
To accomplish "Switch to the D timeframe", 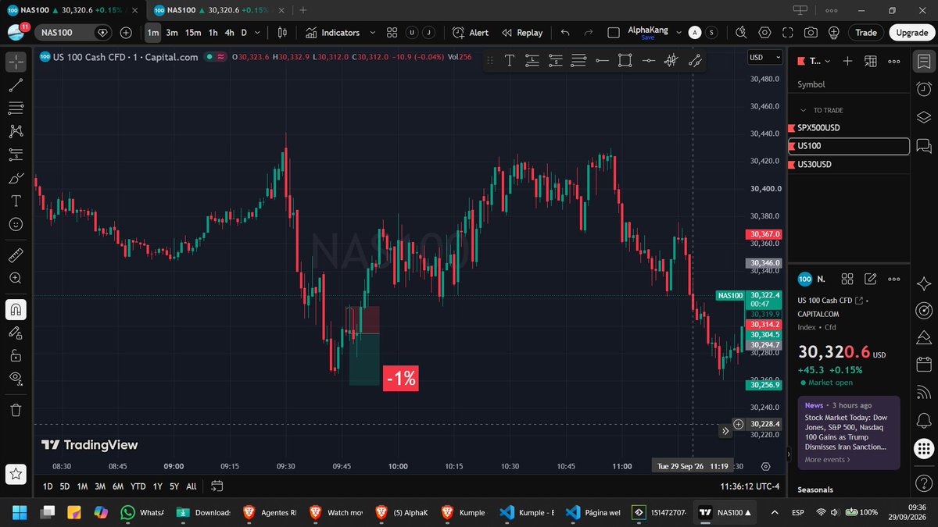I will tap(244, 33).
